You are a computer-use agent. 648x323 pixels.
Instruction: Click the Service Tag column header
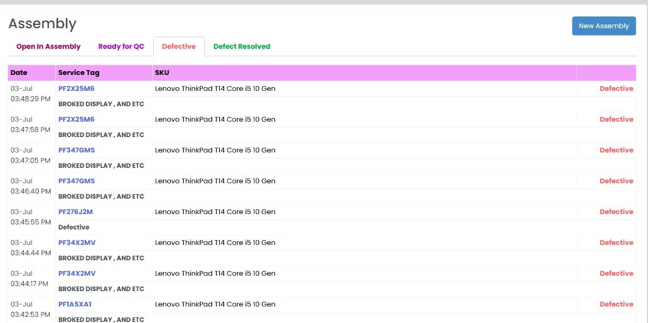click(79, 73)
